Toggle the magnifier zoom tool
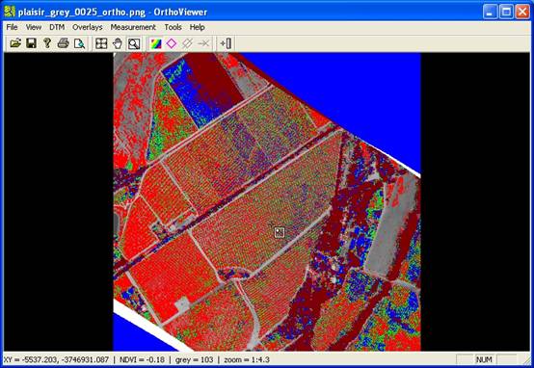The image size is (534, 368). [134, 43]
